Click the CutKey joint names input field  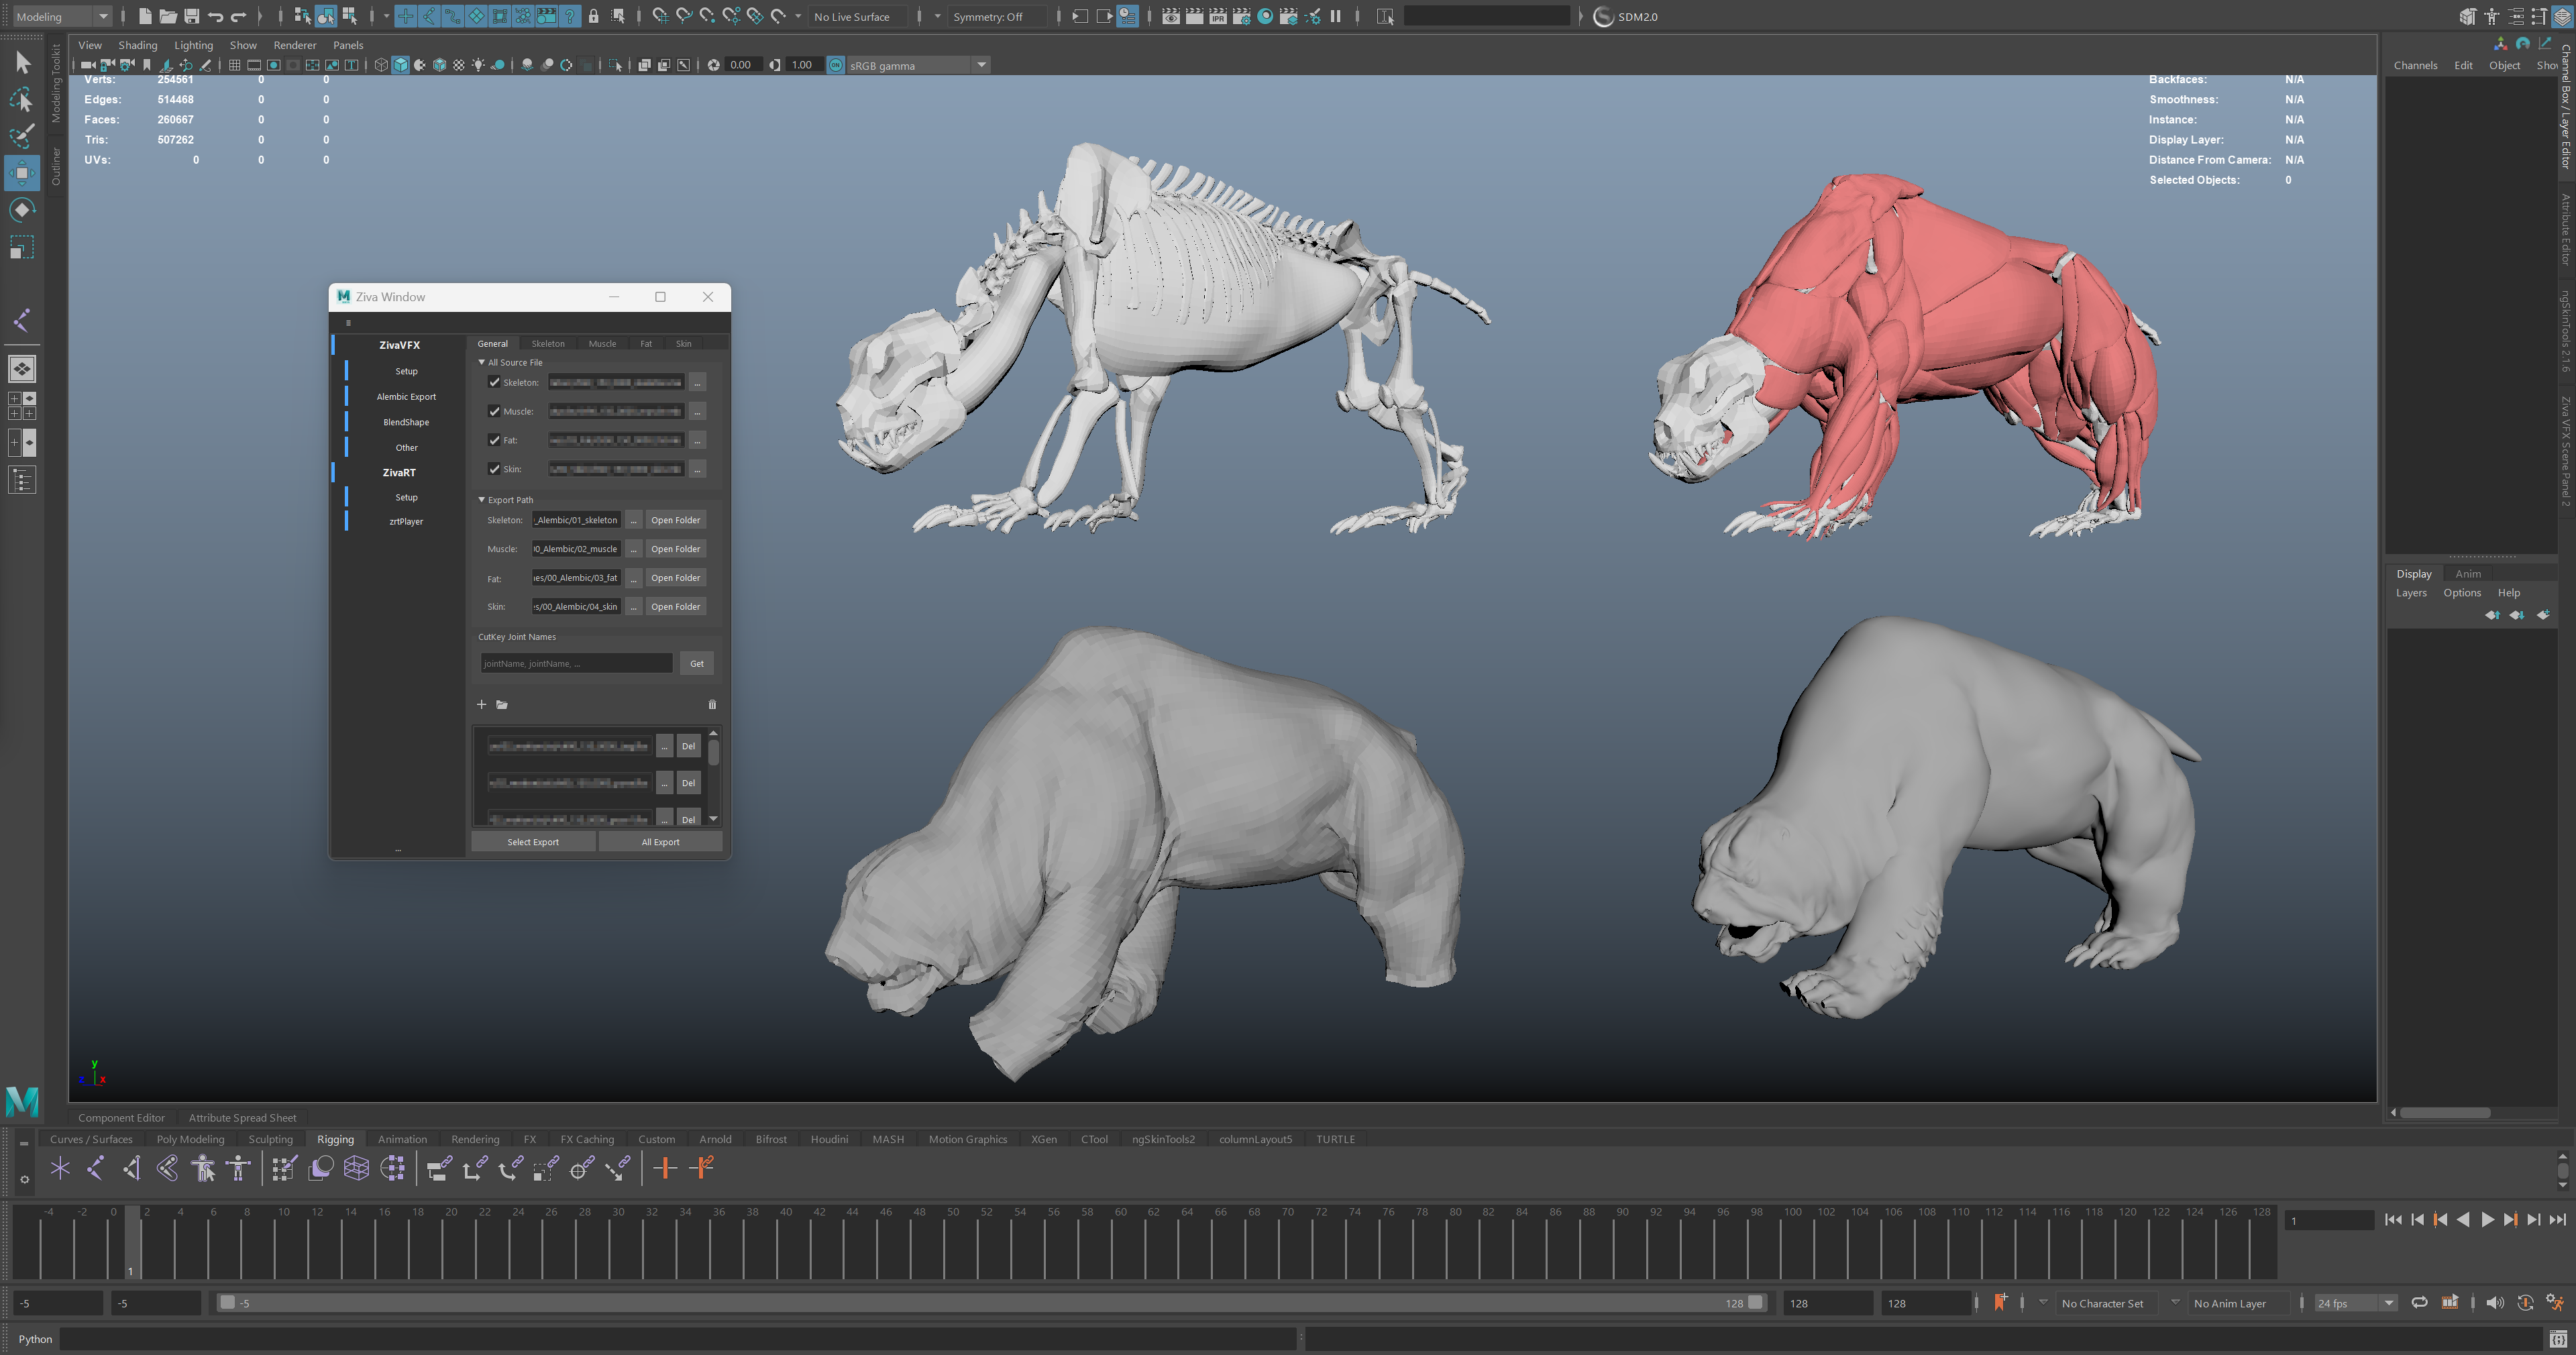(576, 663)
